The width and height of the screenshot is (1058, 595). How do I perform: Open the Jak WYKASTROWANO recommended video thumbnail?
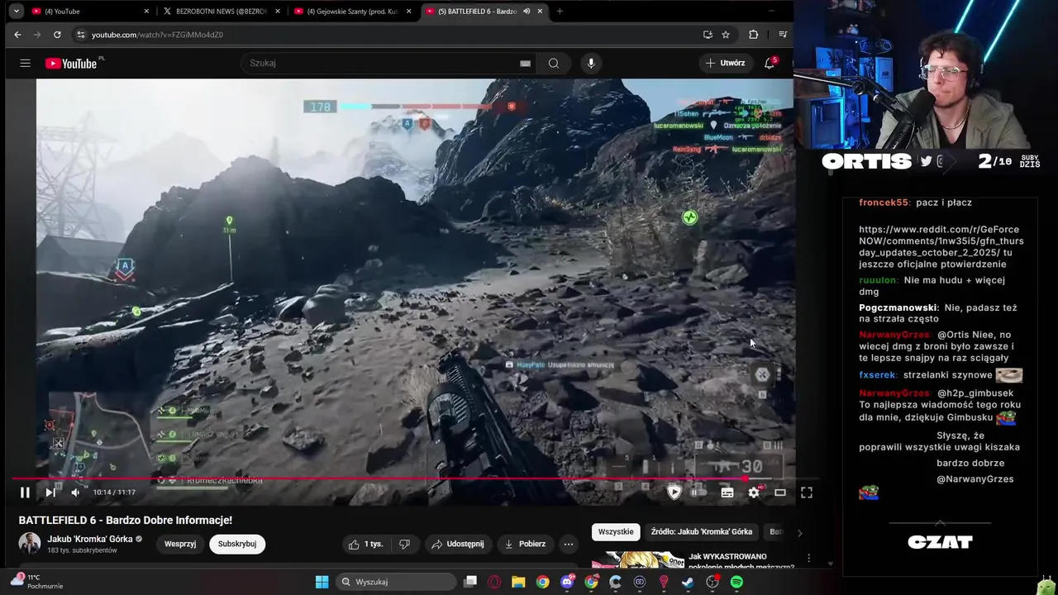637,560
